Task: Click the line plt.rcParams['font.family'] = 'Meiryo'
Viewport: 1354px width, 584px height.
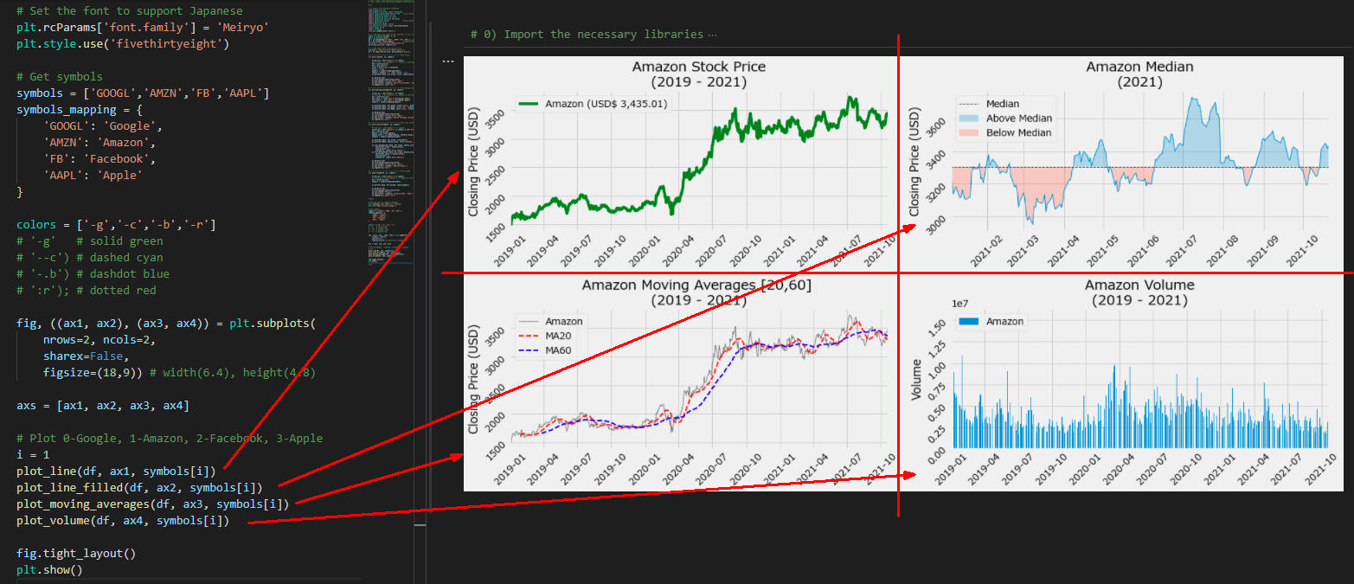Action: 142,28
